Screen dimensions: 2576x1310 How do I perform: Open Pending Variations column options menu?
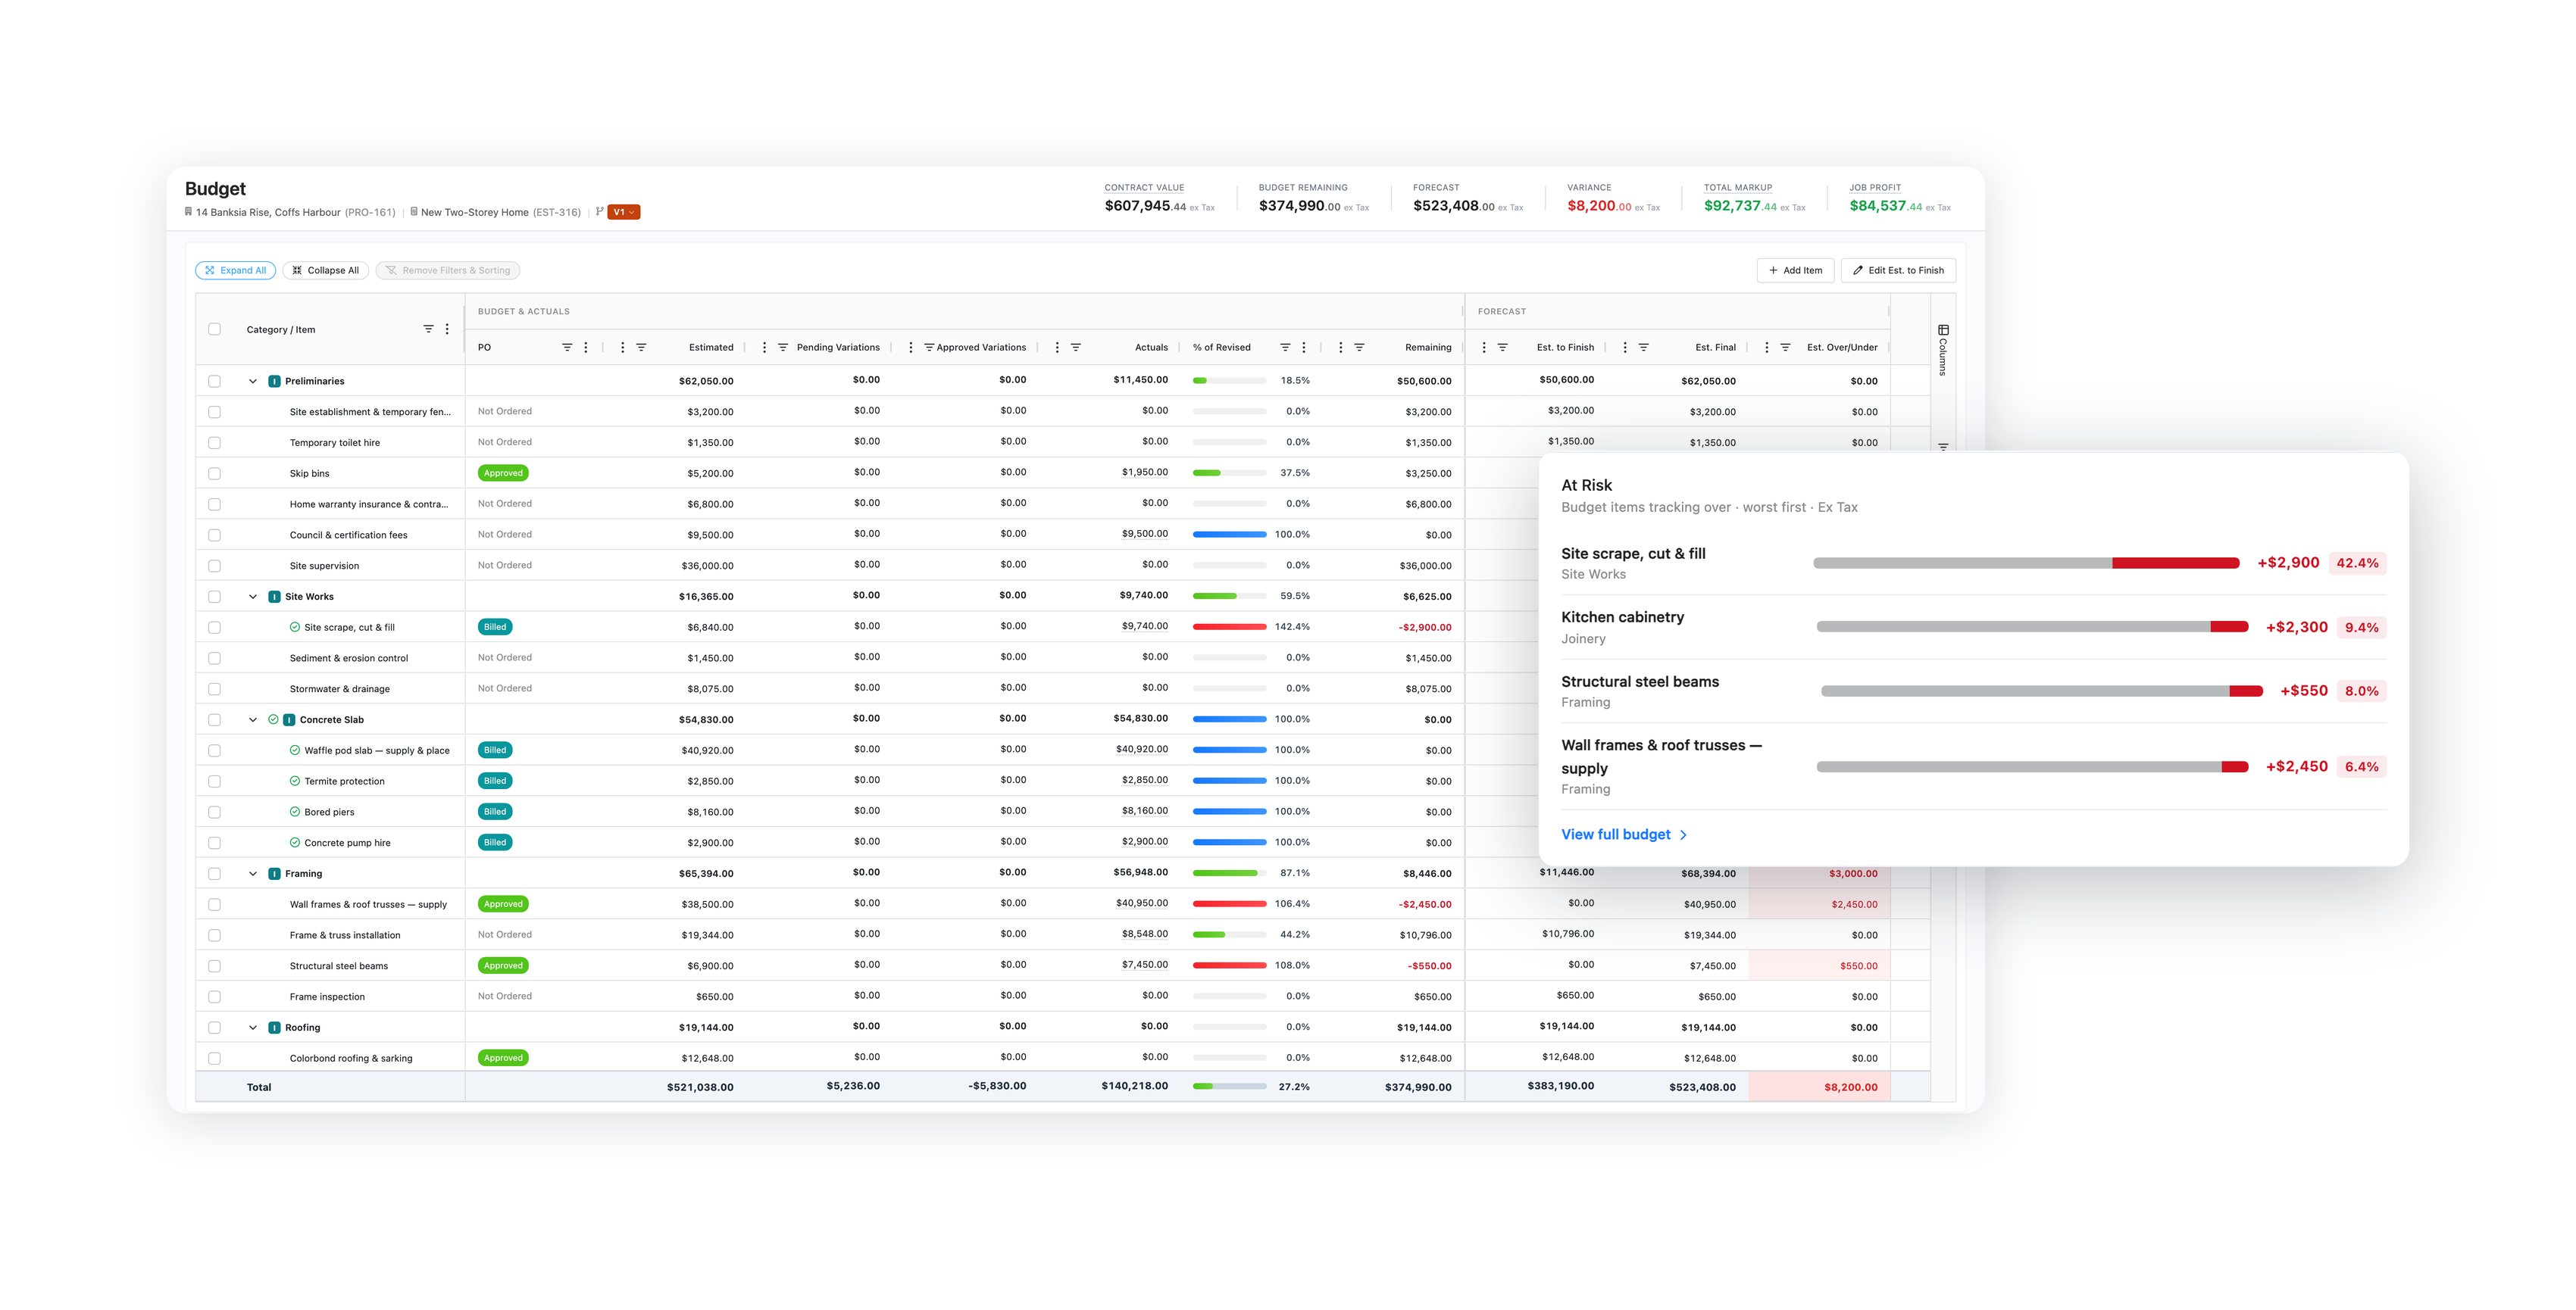click(764, 347)
